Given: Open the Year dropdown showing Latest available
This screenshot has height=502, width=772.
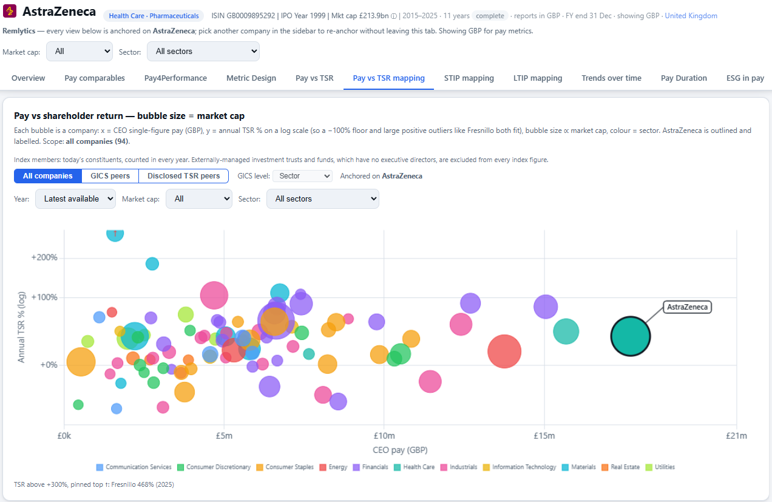Looking at the screenshot, I should click(75, 198).
